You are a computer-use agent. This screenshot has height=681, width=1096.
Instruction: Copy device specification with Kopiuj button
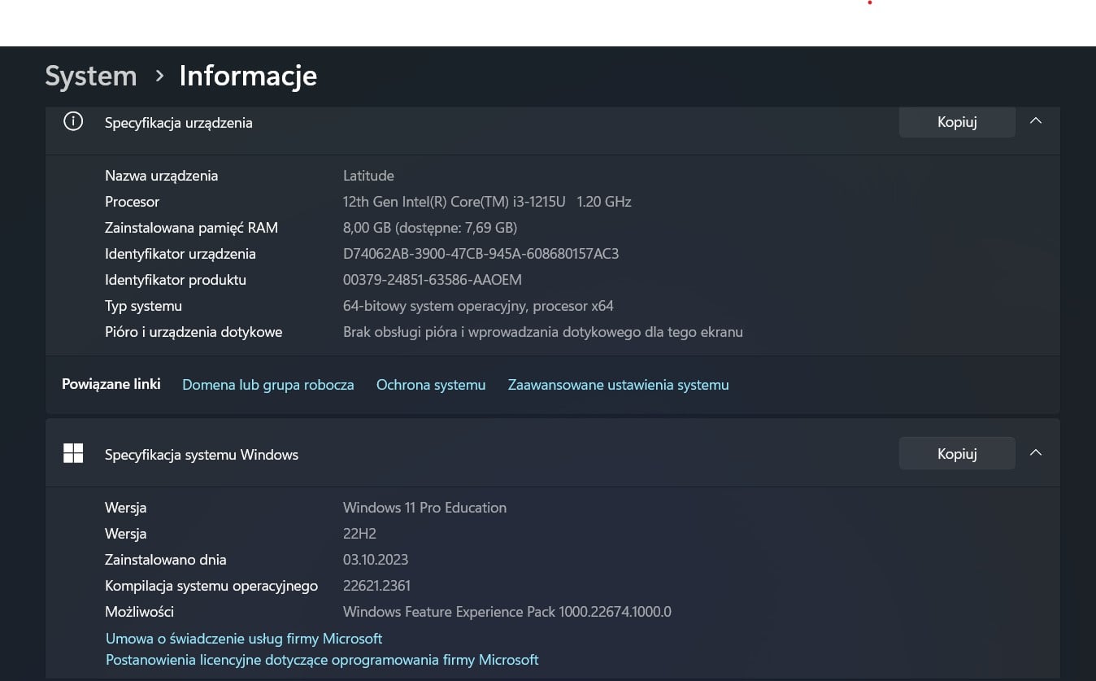click(957, 122)
